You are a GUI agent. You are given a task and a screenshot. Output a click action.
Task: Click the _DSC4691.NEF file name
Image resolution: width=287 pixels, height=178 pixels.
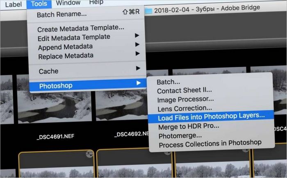55,137
